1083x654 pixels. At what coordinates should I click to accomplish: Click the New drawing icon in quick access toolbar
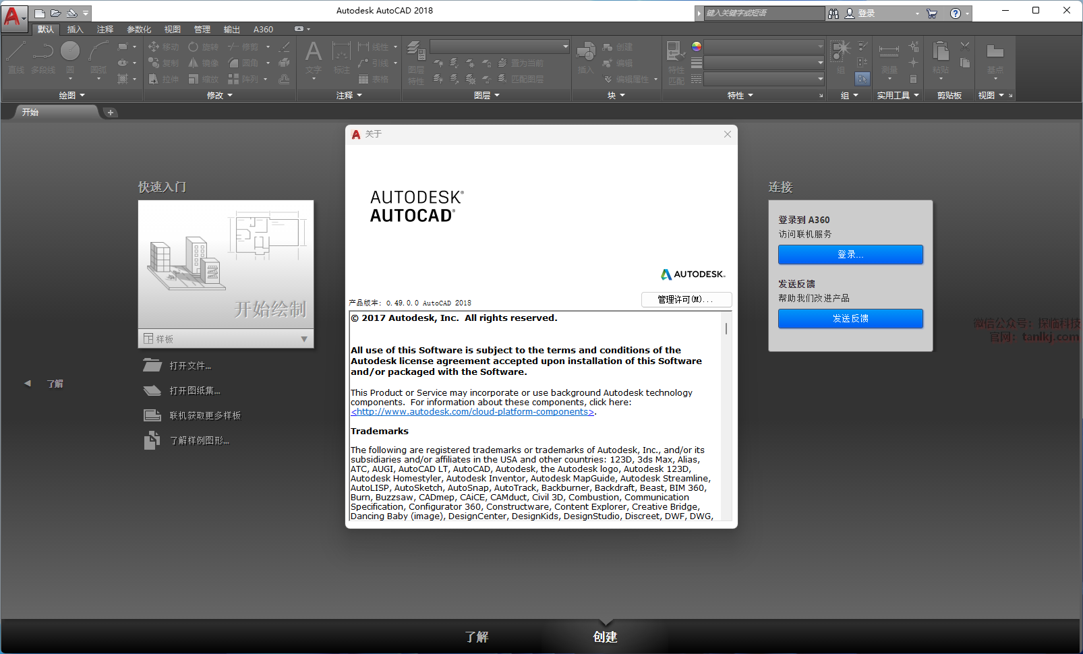(x=40, y=13)
